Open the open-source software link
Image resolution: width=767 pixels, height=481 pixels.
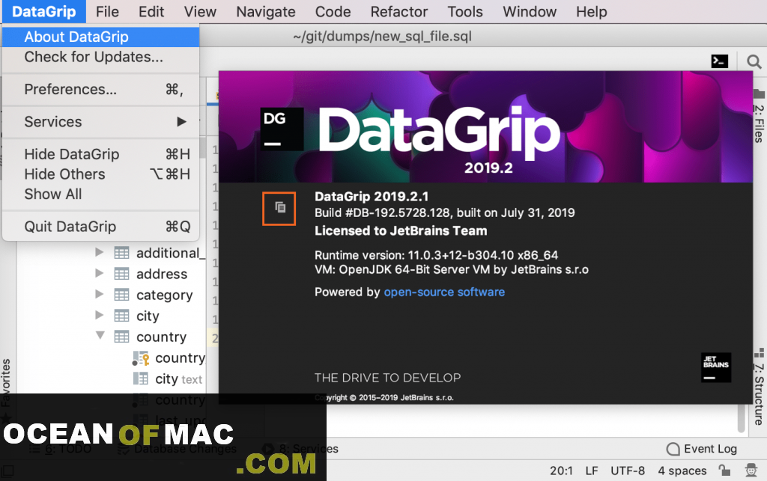(x=444, y=292)
